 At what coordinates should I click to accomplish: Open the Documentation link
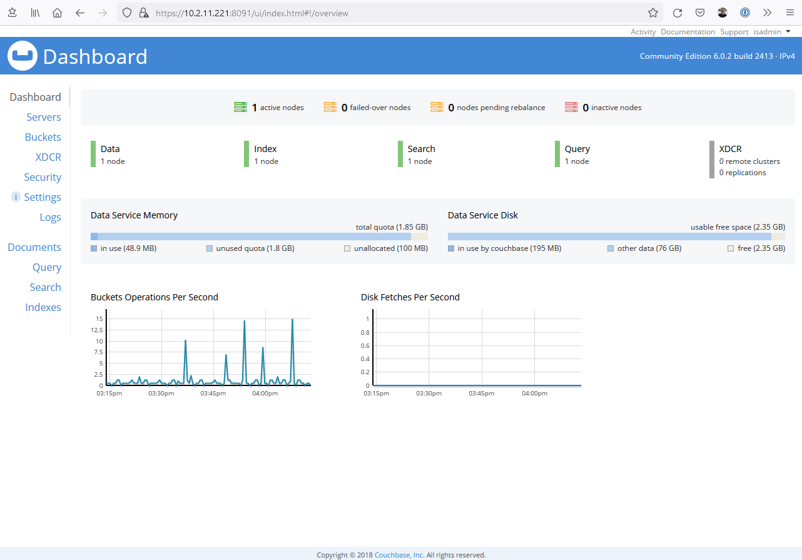pyautogui.click(x=688, y=31)
